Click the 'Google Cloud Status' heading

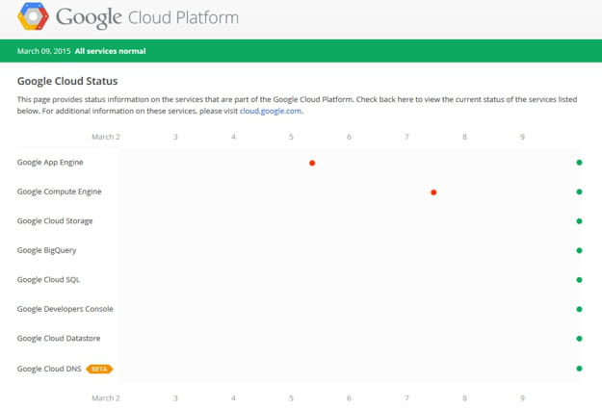click(67, 81)
